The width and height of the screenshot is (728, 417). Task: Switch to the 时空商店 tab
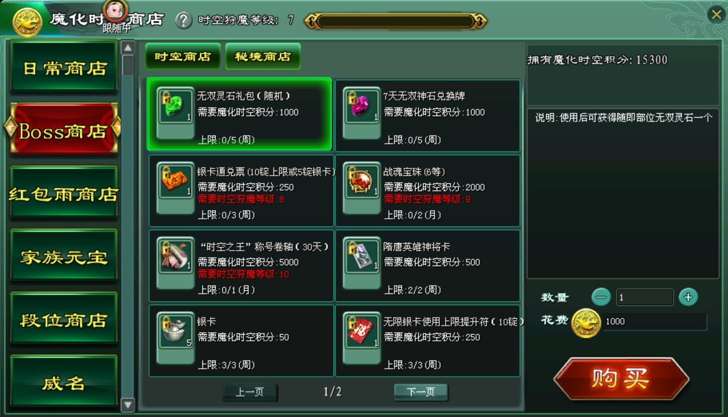(183, 56)
